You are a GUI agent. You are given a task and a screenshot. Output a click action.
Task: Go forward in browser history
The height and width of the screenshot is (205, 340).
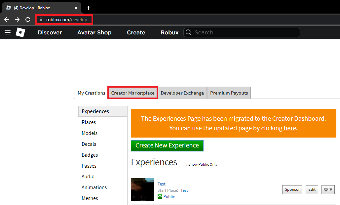[x=17, y=20]
